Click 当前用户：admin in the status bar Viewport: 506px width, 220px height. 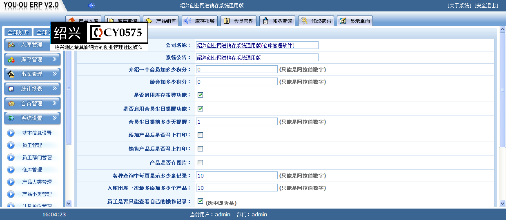pyautogui.click(x=210, y=214)
